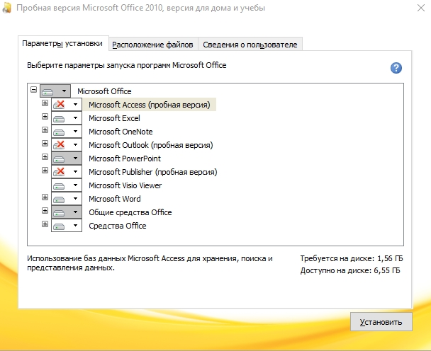Screen dimensions: 431x351
Task: Click the Требуется на диске: 1,56 ГБ text
Action: (352, 258)
